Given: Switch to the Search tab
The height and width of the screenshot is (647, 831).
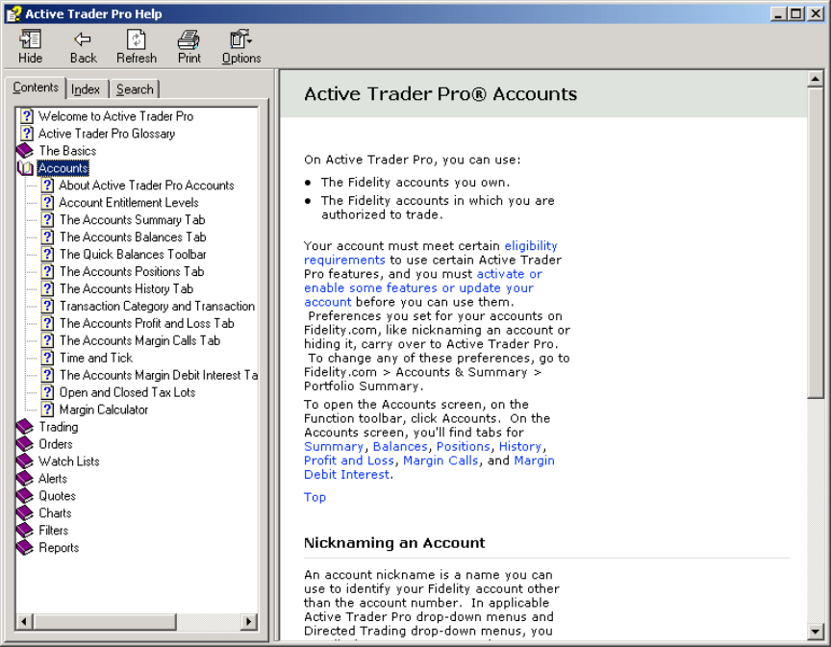Looking at the screenshot, I should coord(135,89).
